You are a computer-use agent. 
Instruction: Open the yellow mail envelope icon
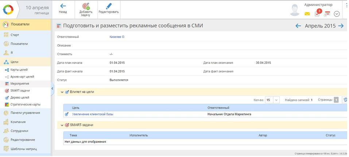coord(307,14)
